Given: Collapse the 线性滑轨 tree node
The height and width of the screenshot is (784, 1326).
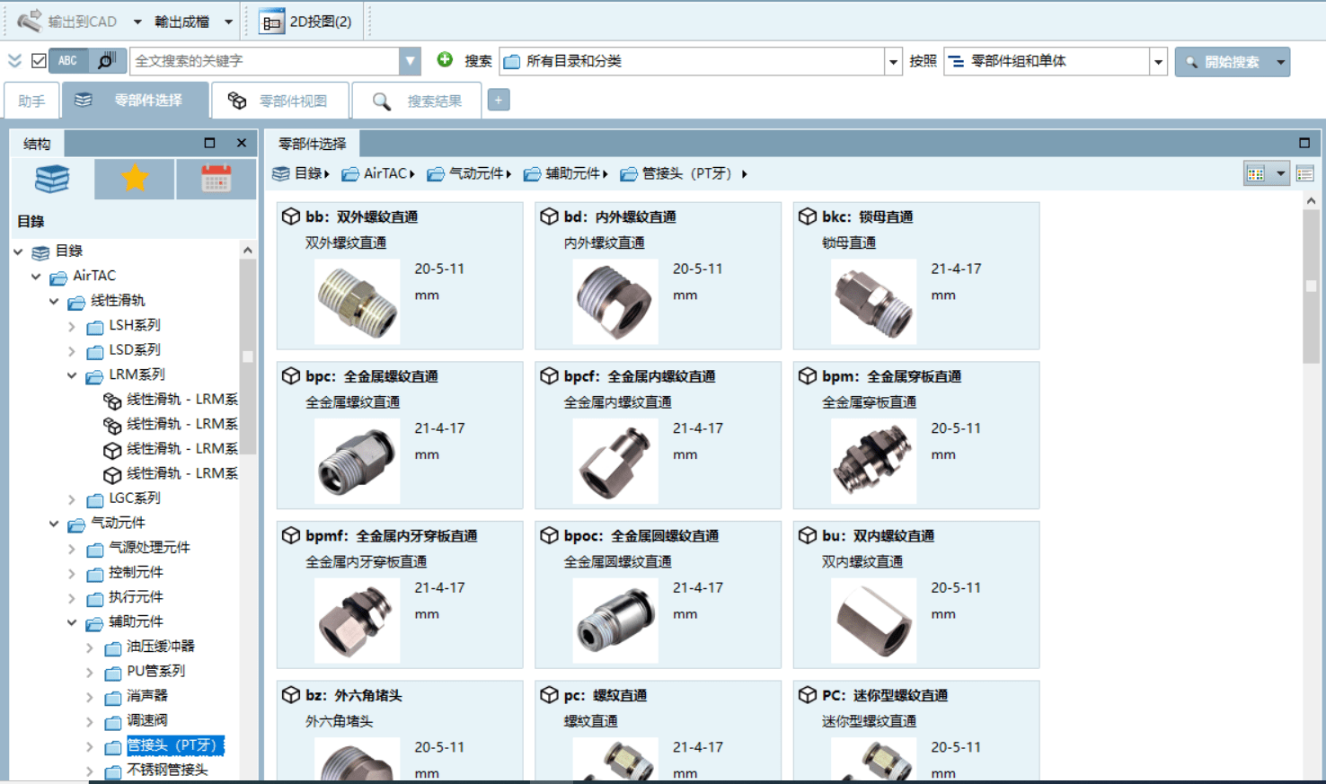Looking at the screenshot, I should (x=54, y=301).
